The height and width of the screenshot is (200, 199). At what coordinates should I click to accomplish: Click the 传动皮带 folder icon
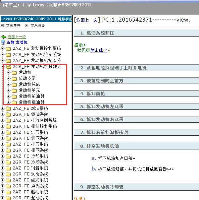coord(14,79)
